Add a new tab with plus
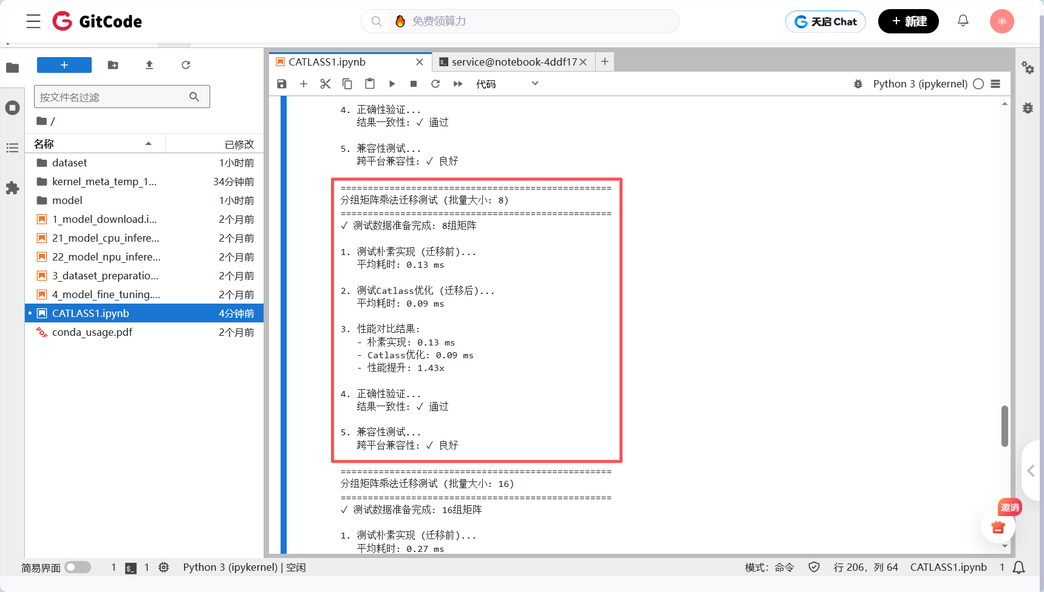1044x592 pixels. tap(605, 61)
